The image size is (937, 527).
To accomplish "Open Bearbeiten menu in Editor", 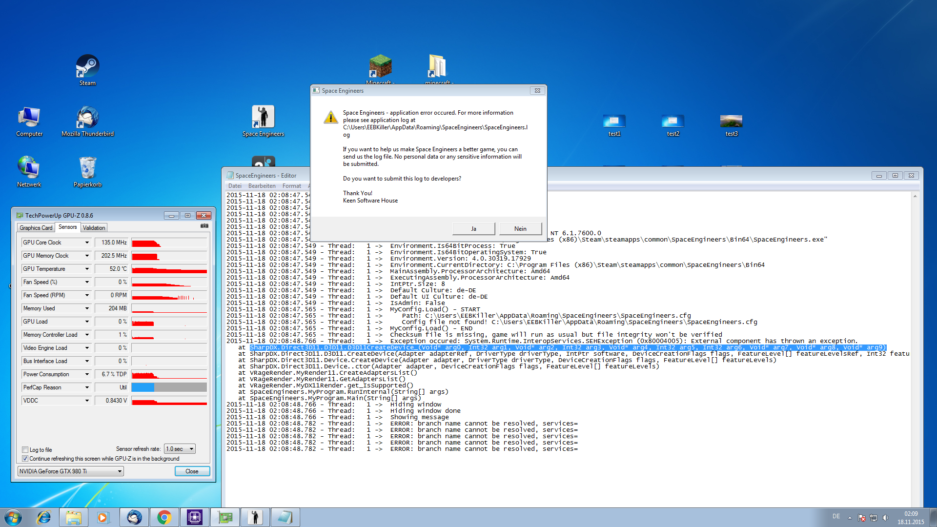I will (x=262, y=186).
